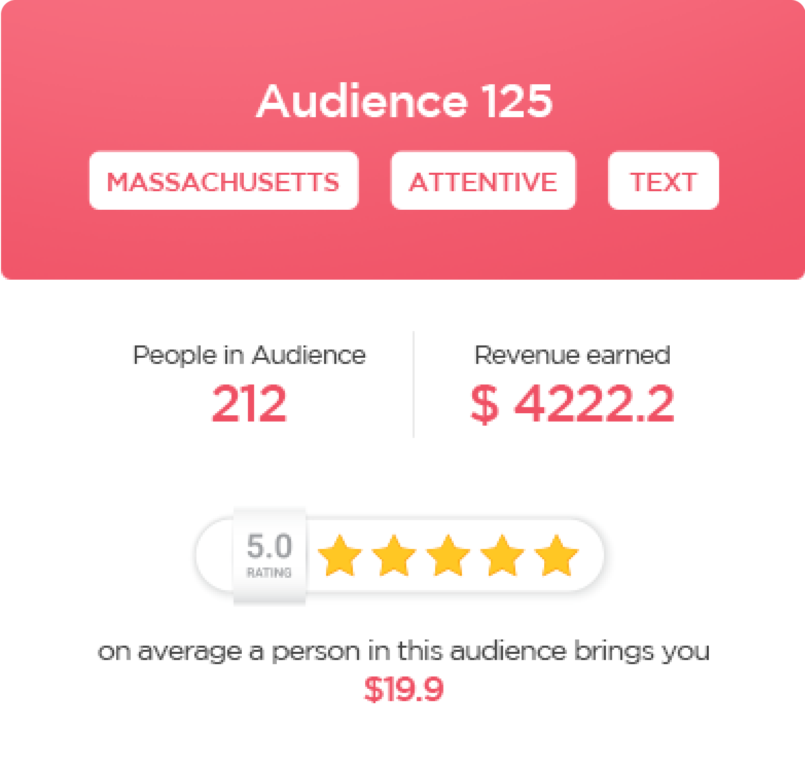This screenshot has height=769, width=805.
Task: Select the MASSACHUSETTS tag
Action: 223,181
